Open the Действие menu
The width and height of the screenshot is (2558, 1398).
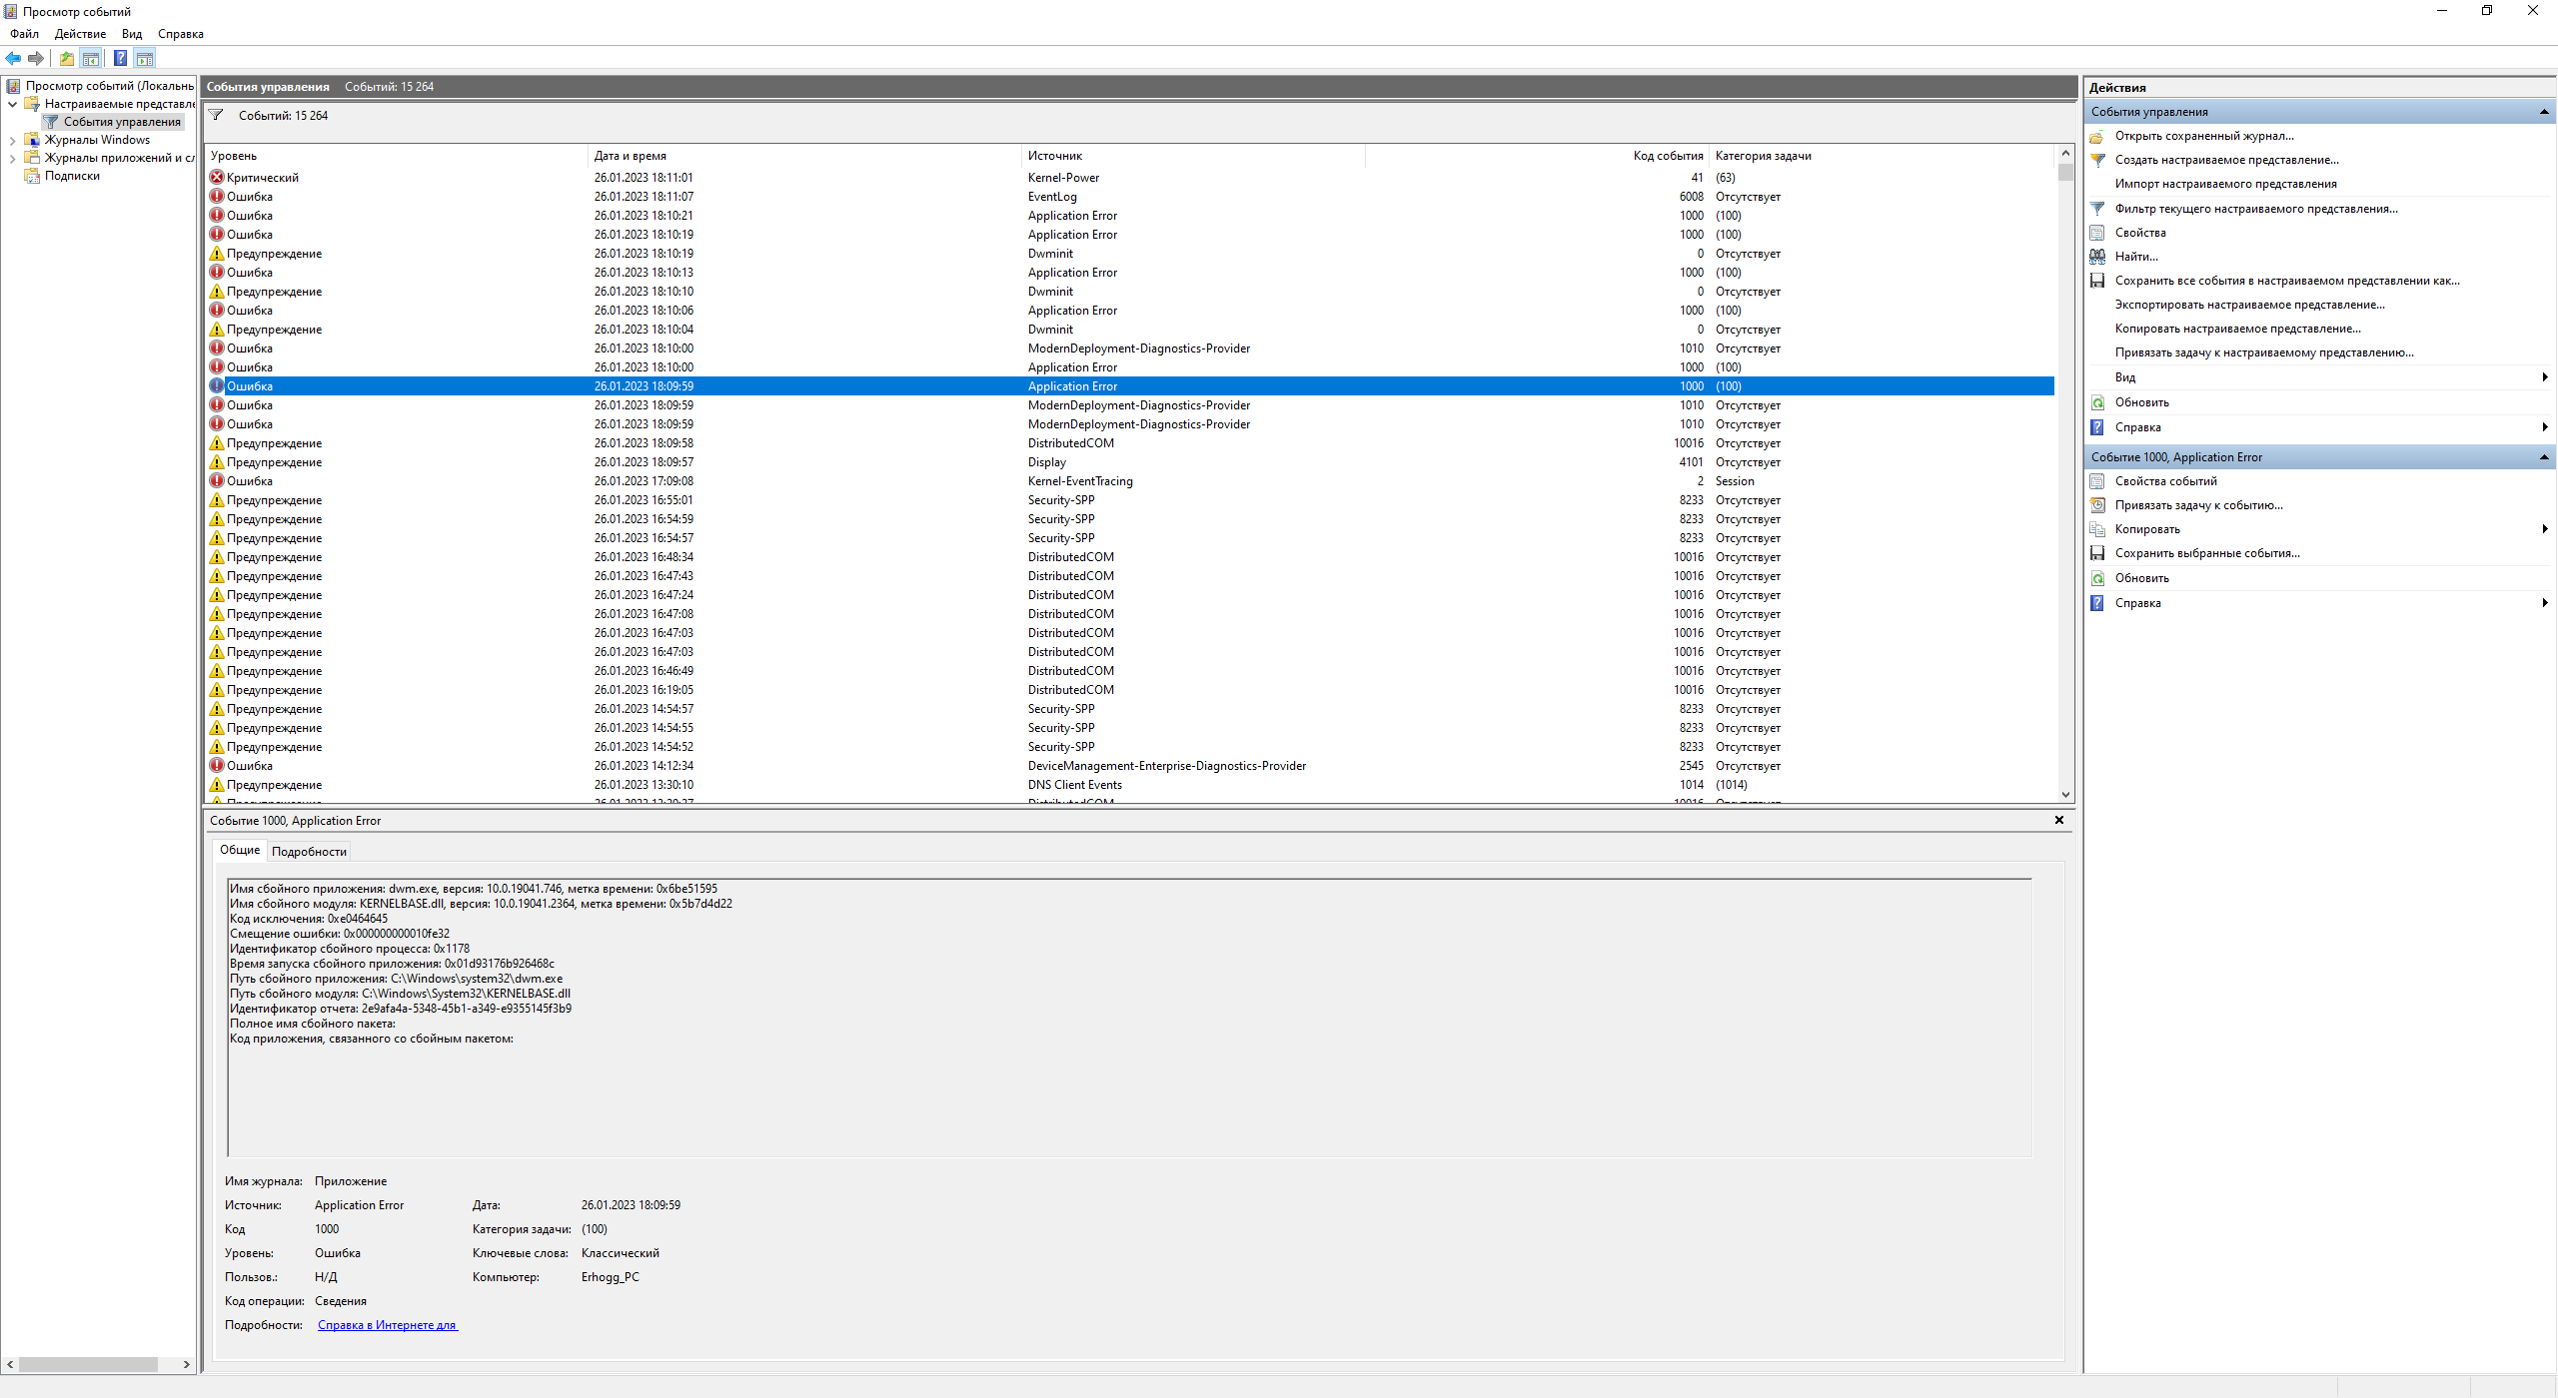click(80, 34)
